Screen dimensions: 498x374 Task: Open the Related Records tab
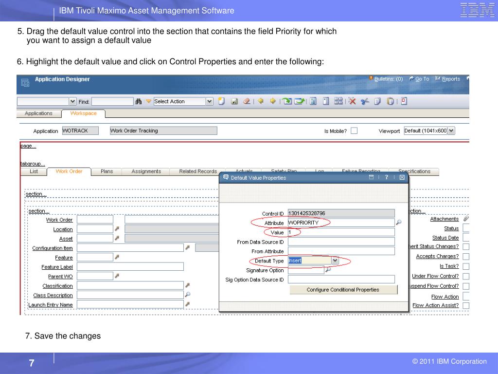[198, 171]
